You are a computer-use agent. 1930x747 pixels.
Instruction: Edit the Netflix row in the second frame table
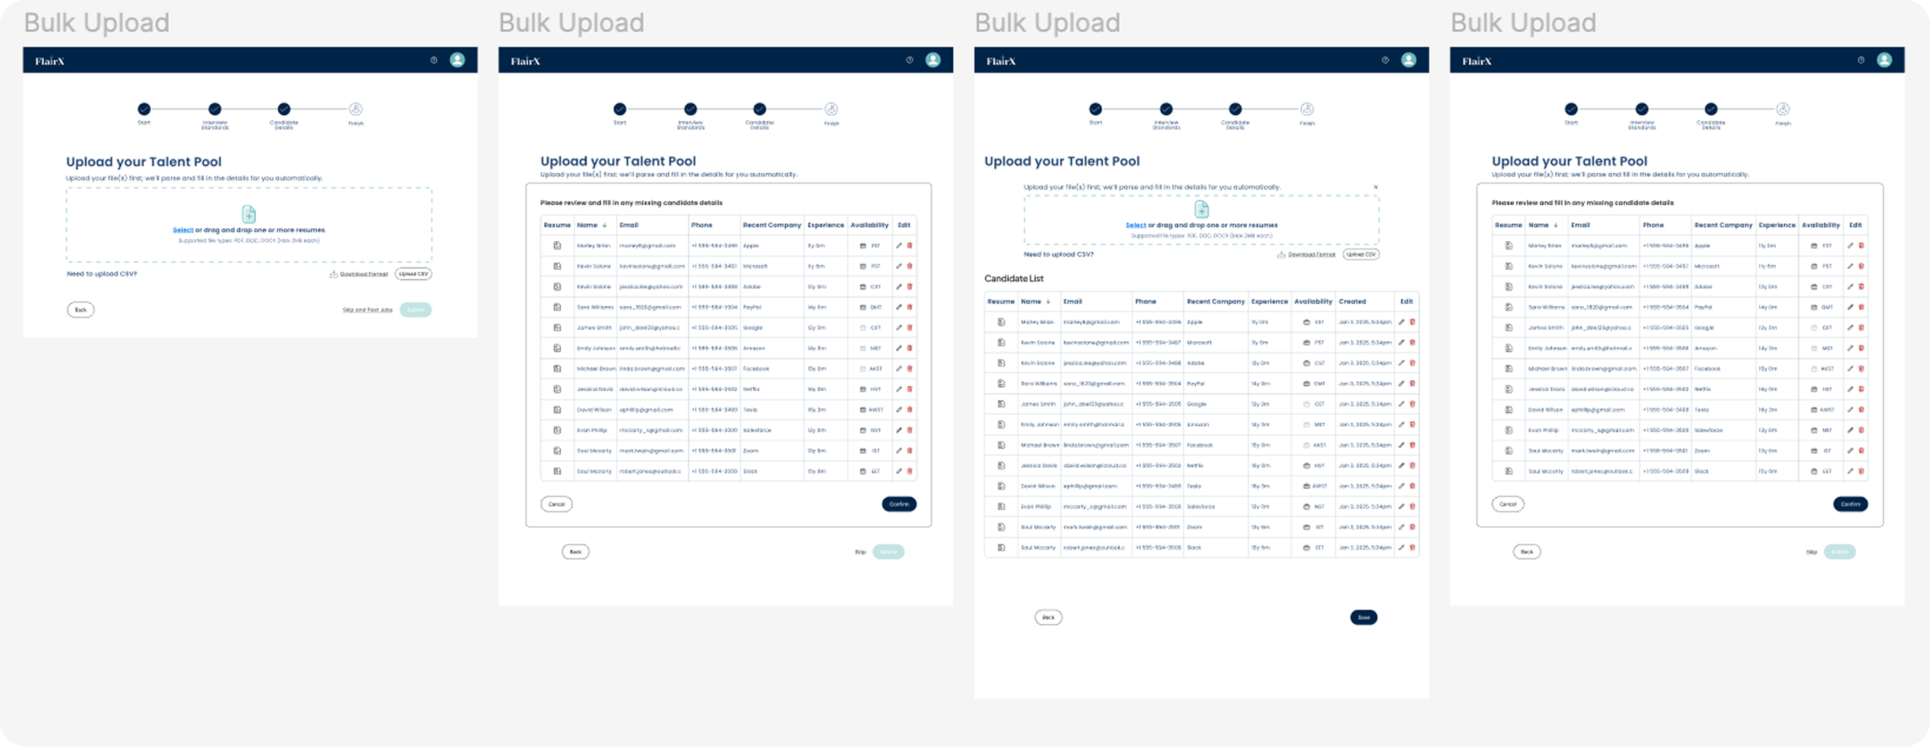[899, 389]
